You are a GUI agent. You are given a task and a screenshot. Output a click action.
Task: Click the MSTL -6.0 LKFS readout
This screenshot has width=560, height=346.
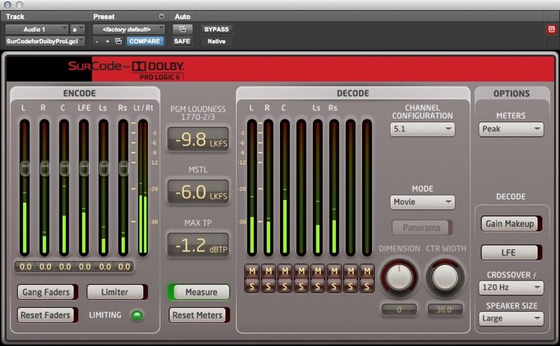[198, 192]
